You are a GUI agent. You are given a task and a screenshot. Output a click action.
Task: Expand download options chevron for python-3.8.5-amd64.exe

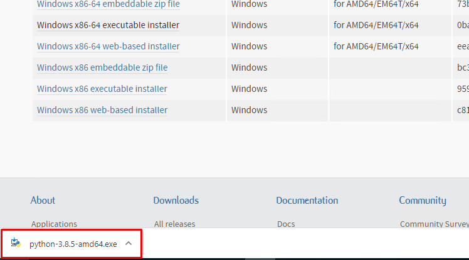(129, 243)
